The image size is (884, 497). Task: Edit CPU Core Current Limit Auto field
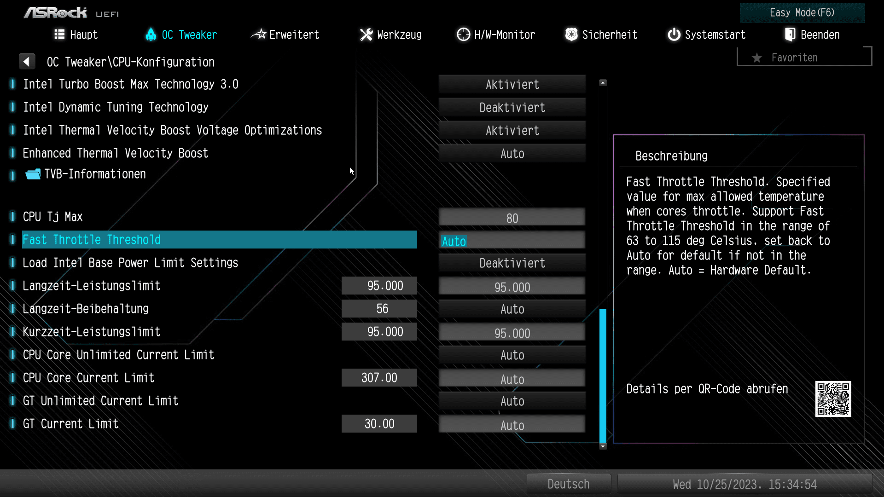click(512, 378)
